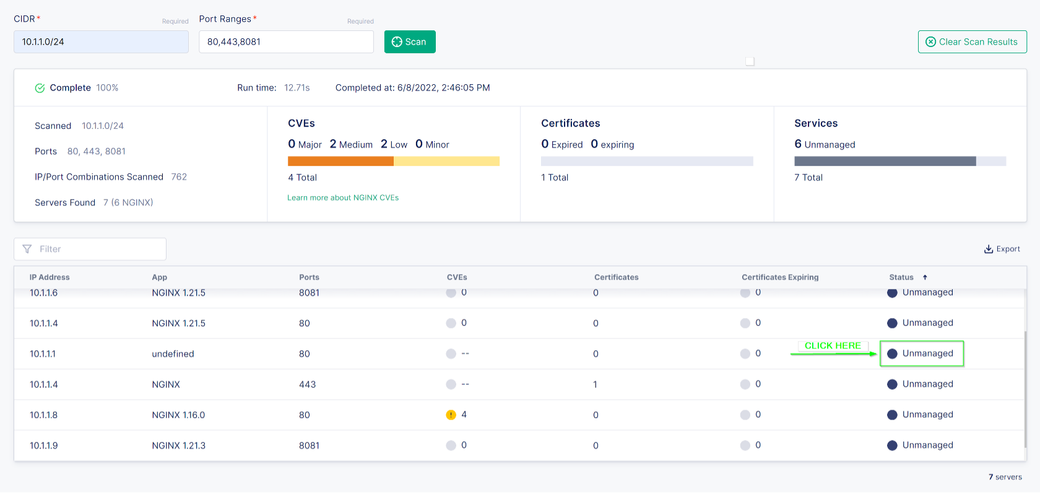Viewport: 1040px width, 495px height.
Task: Click the 6 Unmanaged services count
Action: (x=825, y=144)
